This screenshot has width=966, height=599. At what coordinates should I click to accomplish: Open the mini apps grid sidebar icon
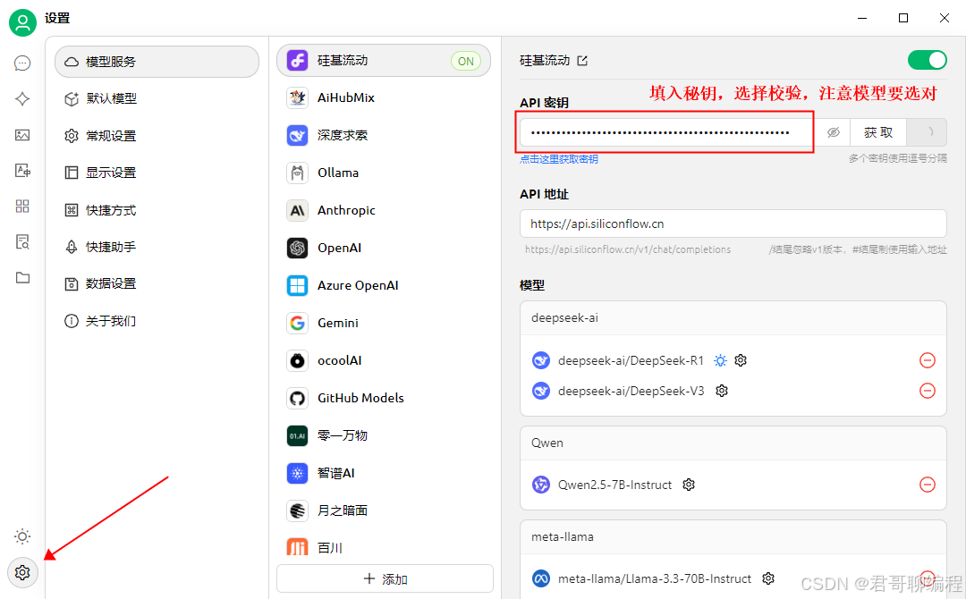(x=22, y=207)
